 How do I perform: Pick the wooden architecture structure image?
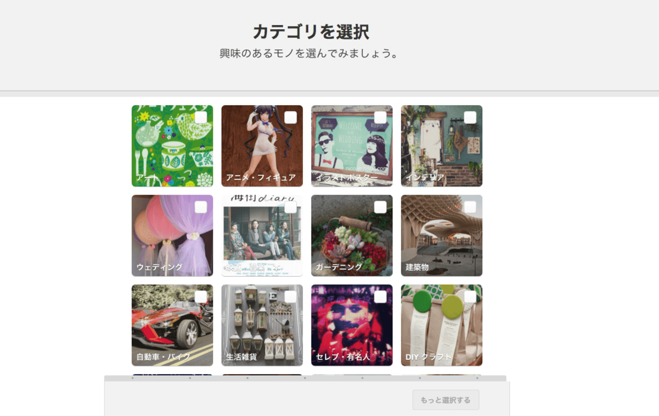[x=442, y=235]
